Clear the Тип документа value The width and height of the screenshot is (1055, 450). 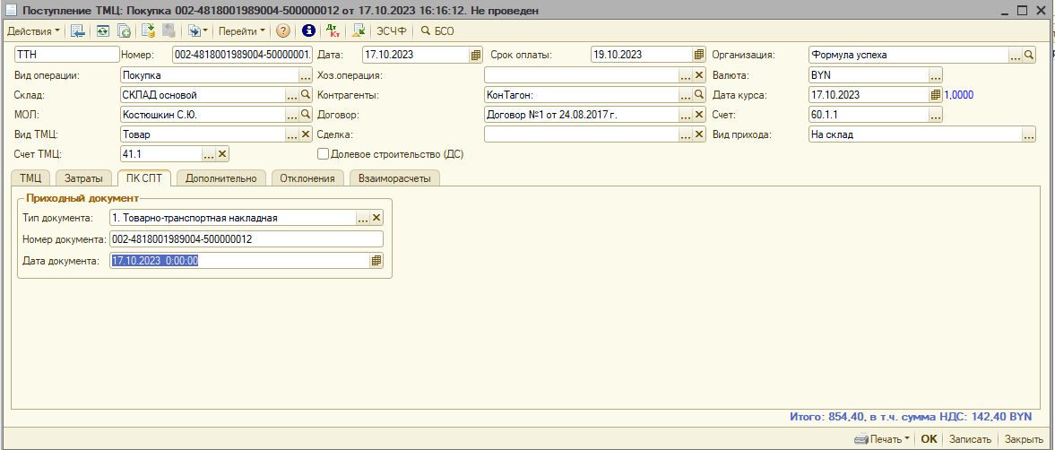pos(376,218)
